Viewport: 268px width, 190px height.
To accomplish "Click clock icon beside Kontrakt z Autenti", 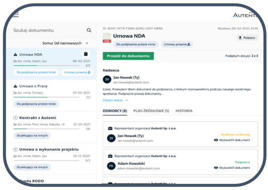I will click(15, 118).
